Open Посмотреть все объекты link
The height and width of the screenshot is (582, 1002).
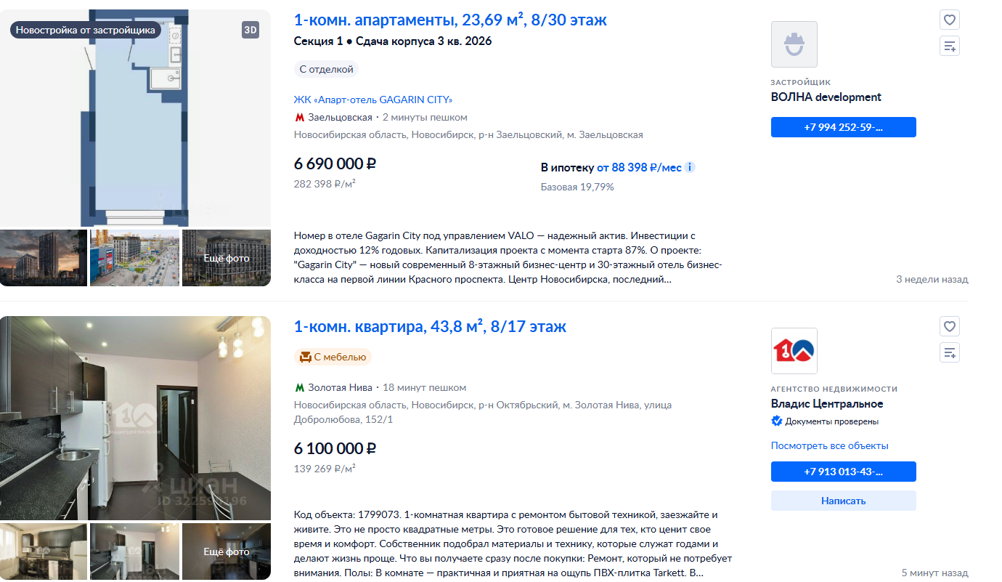pyautogui.click(x=829, y=445)
